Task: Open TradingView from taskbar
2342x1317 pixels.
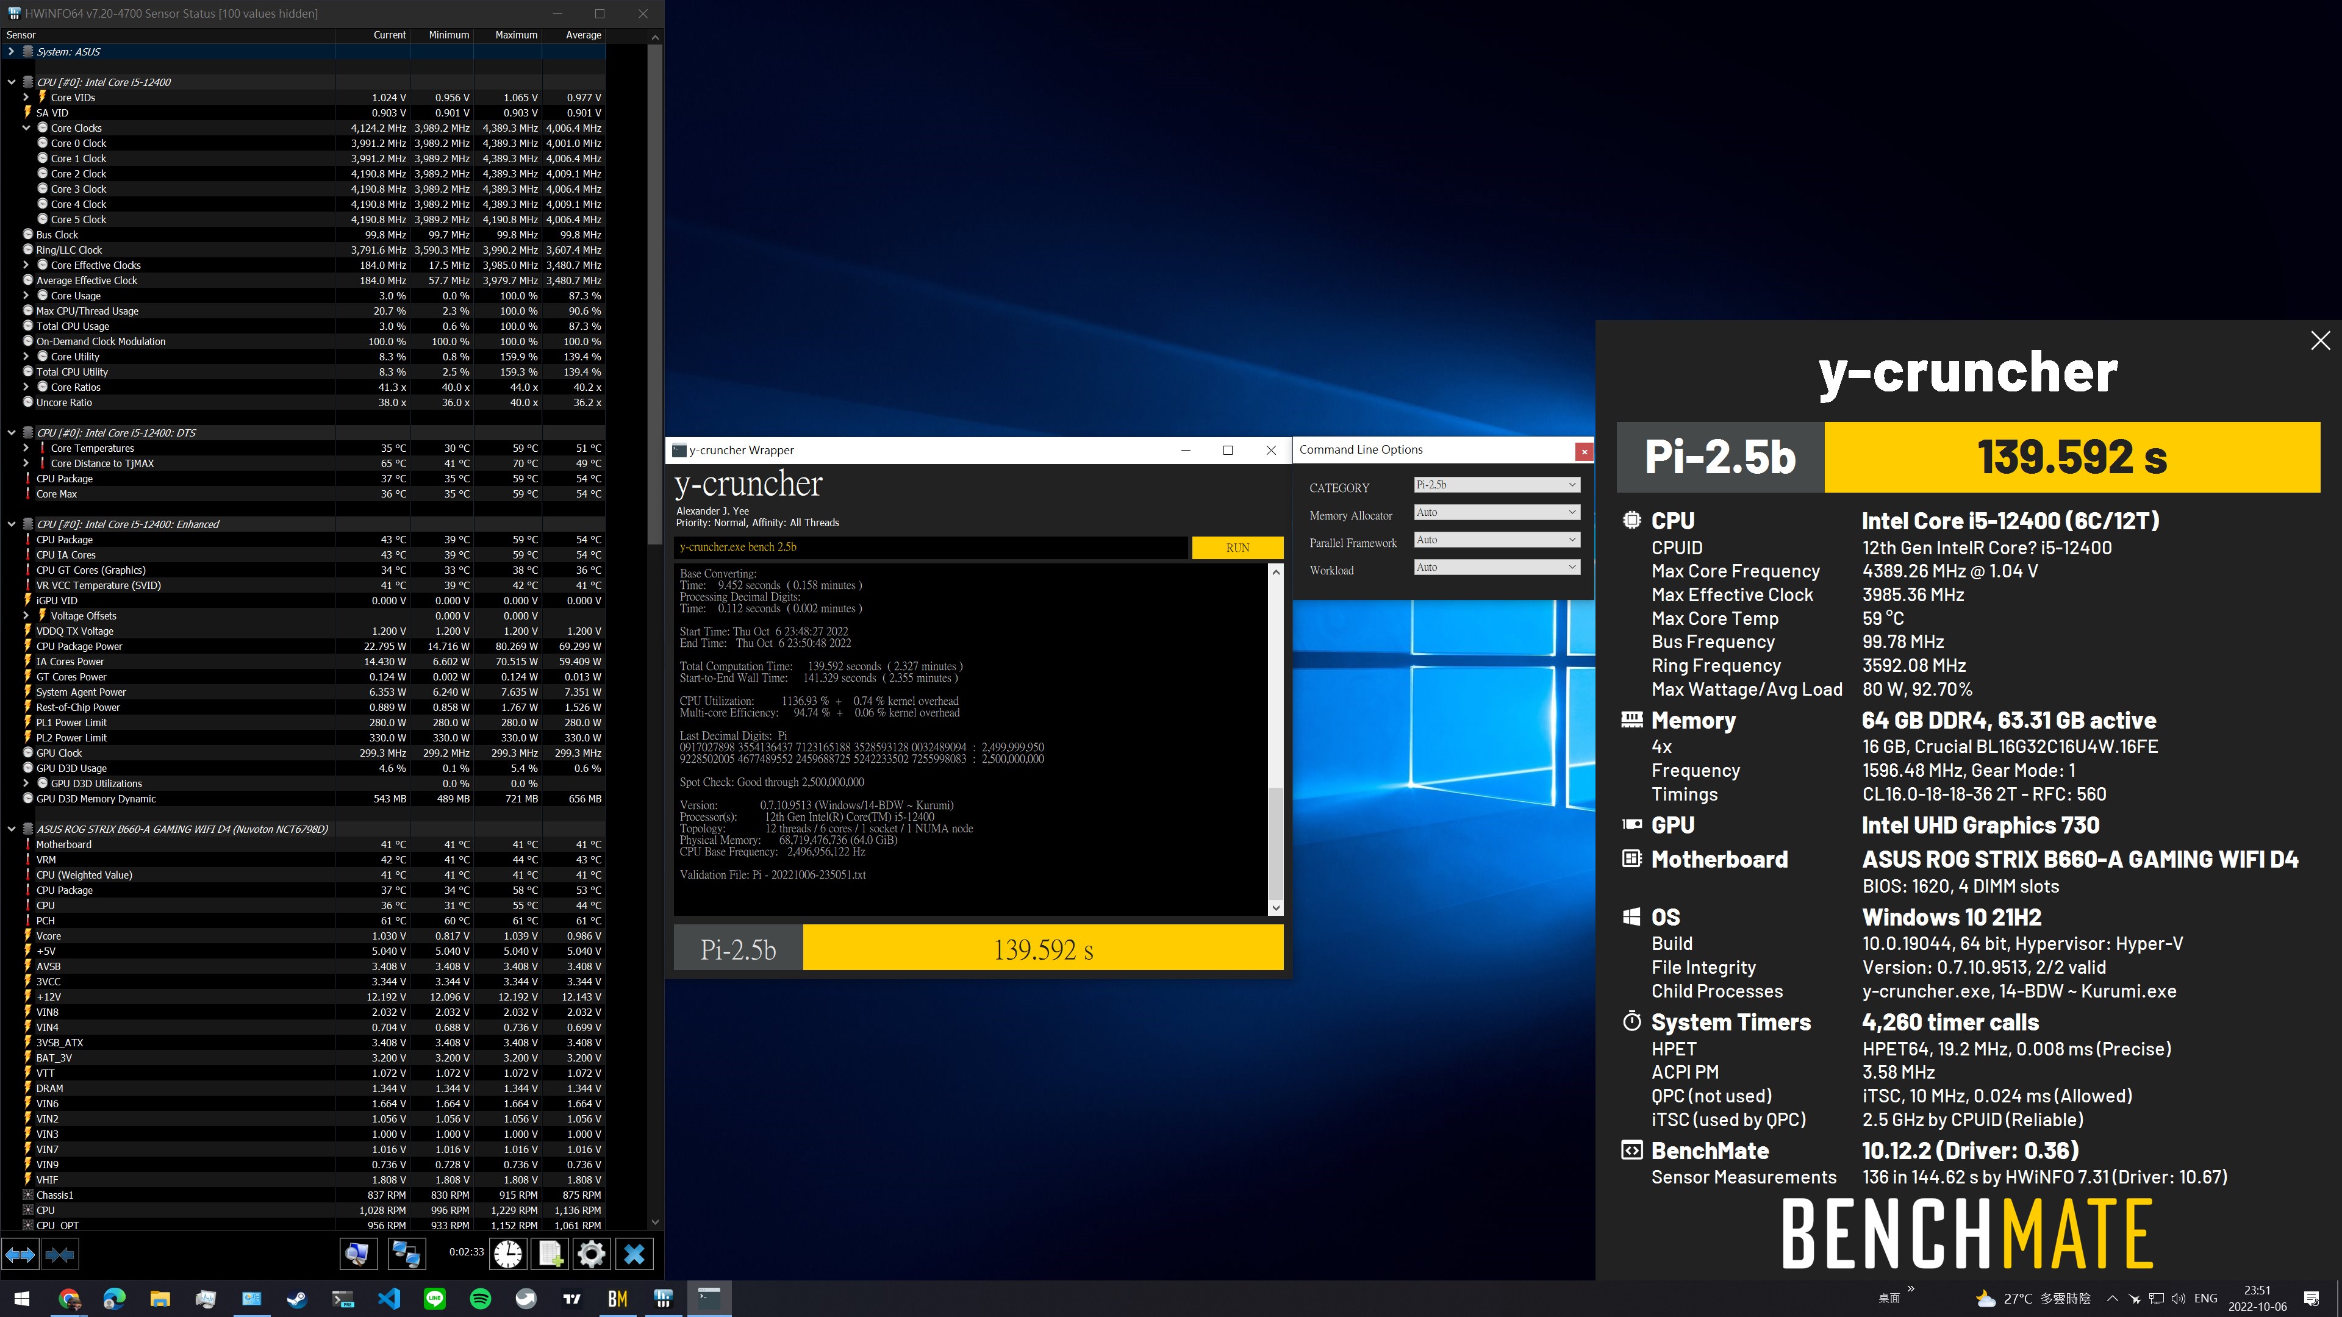Action: [x=572, y=1299]
